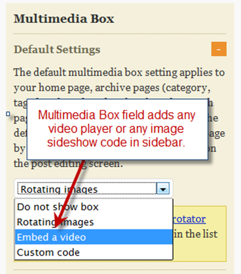This screenshot has width=241, height=274.
Task: Pick the highlighted 'Embed a video' option
Action: point(94,237)
